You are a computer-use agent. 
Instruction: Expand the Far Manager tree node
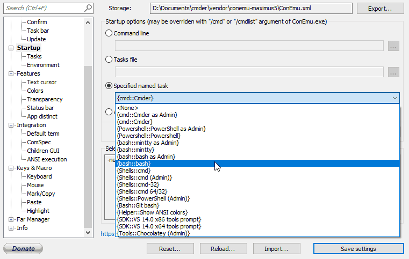coord(11,220)
